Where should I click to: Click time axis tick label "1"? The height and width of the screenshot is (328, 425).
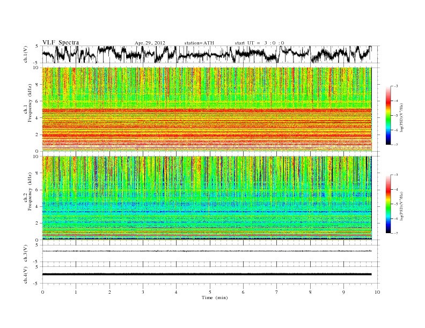pyautogui.click(x=76, y=292)
